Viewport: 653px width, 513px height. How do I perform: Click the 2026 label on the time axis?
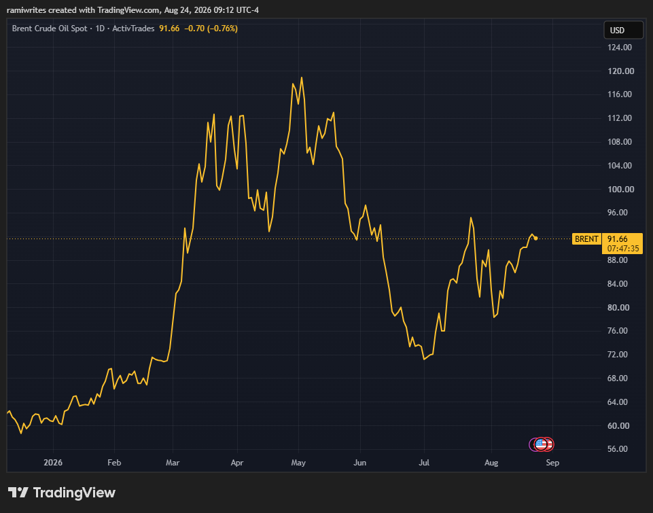coord(53,463)
